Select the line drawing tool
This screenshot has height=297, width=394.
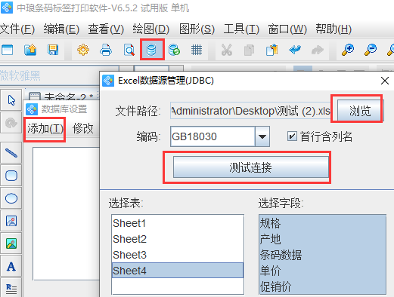(11, 153)
